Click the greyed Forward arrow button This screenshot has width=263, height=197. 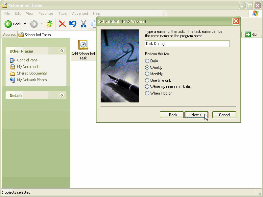tap(34, 24)
